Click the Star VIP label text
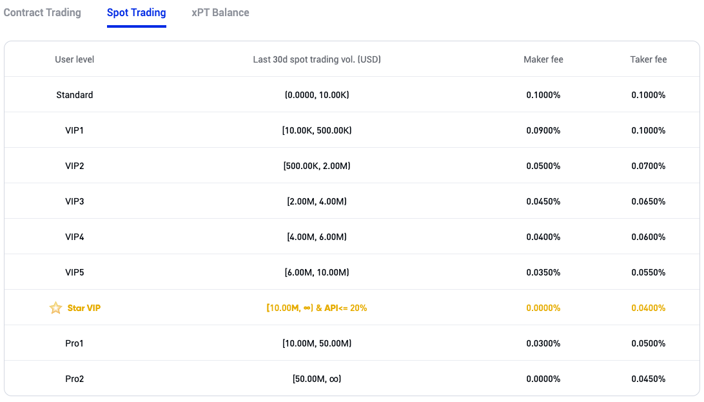The image size is (704, 402). tap(84, 308)
